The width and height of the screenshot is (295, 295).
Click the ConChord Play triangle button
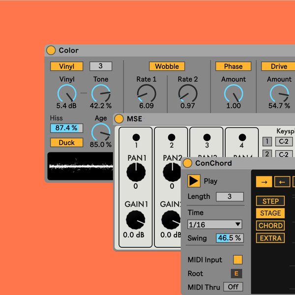pyautogui.click(x=194, y=181)
